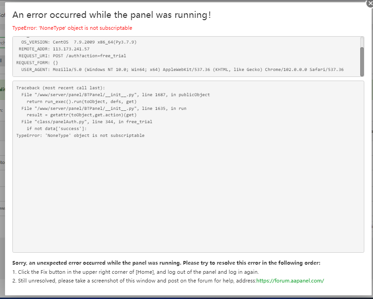Click the bold "Sorry, an unexpected error" message

click(x=166, y=263)
